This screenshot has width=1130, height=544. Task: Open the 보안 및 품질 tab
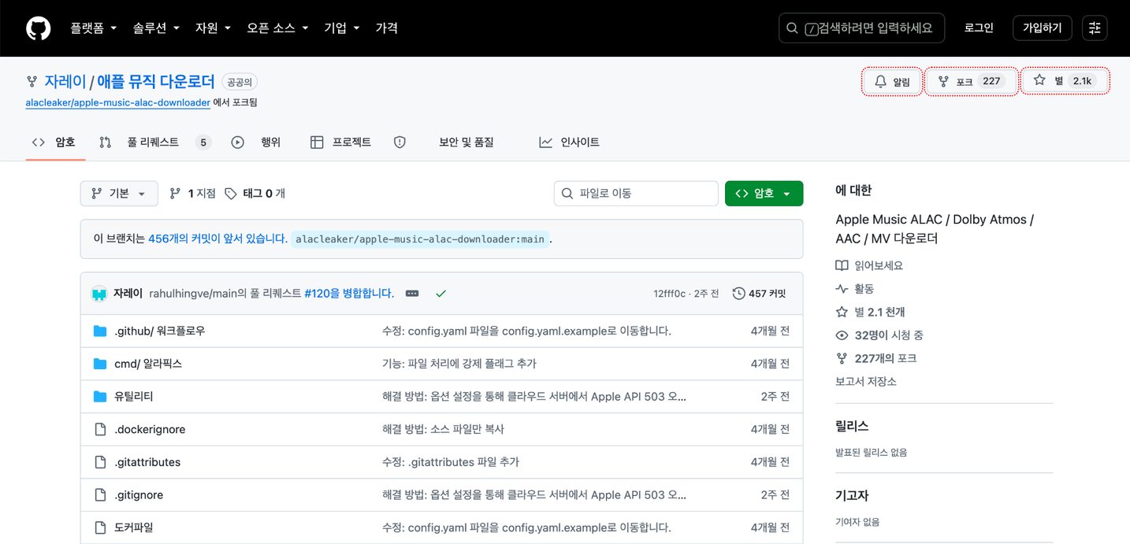[466, 142]
